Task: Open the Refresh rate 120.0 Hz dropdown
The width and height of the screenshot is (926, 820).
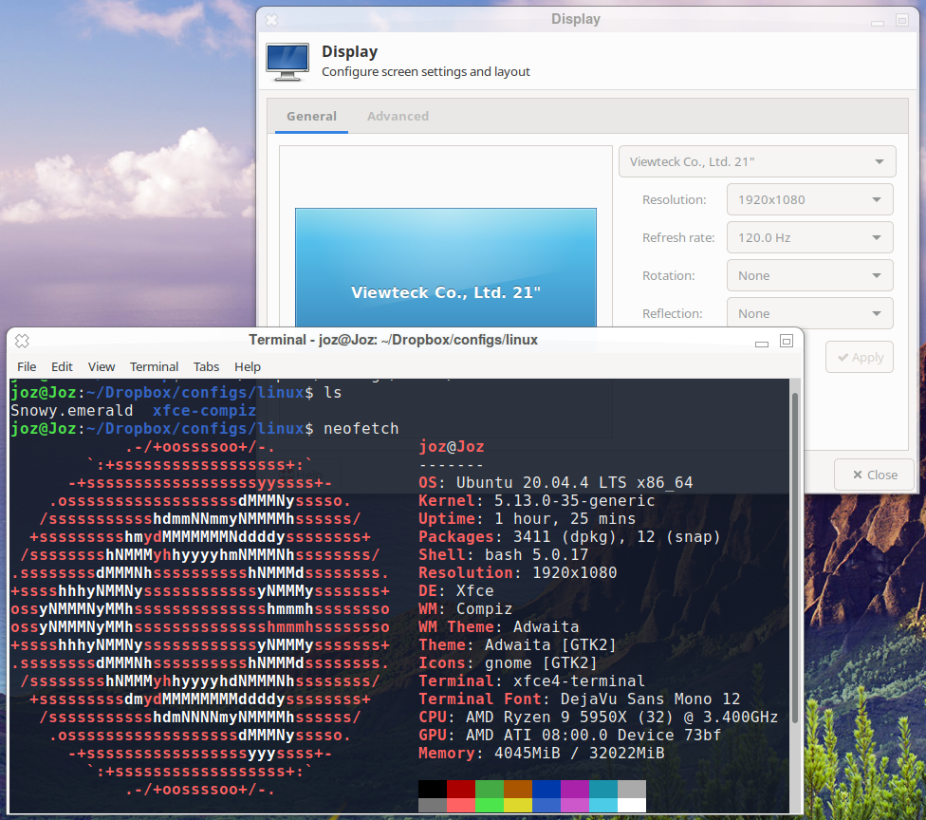Action: point(809,237)
